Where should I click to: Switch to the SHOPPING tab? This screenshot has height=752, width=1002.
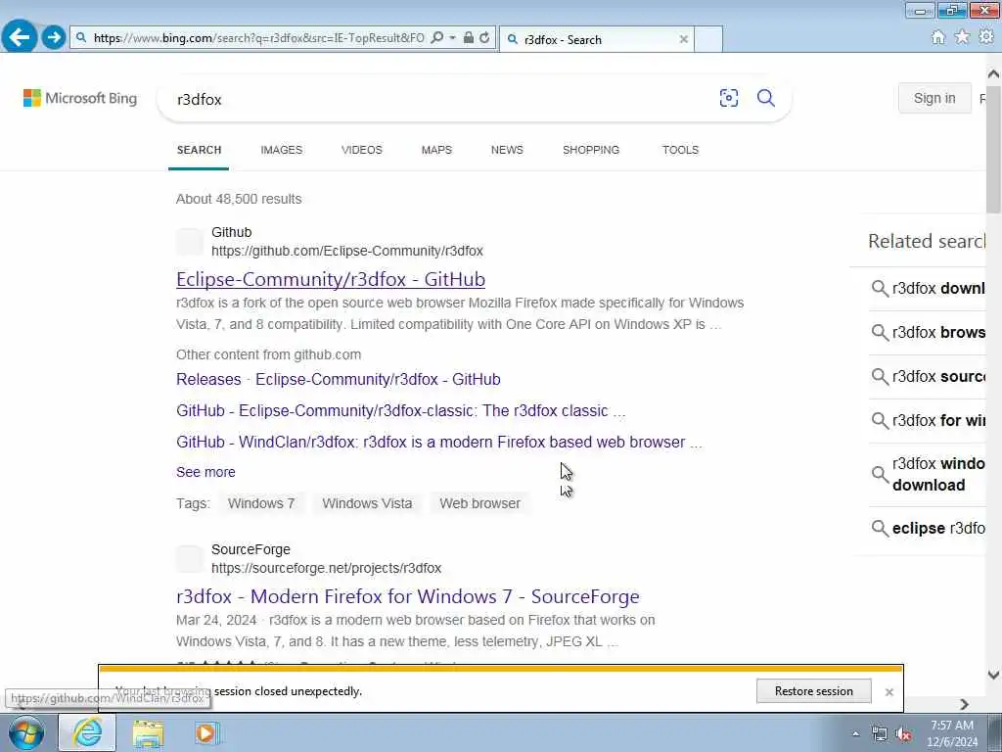[x=590, y=150]
